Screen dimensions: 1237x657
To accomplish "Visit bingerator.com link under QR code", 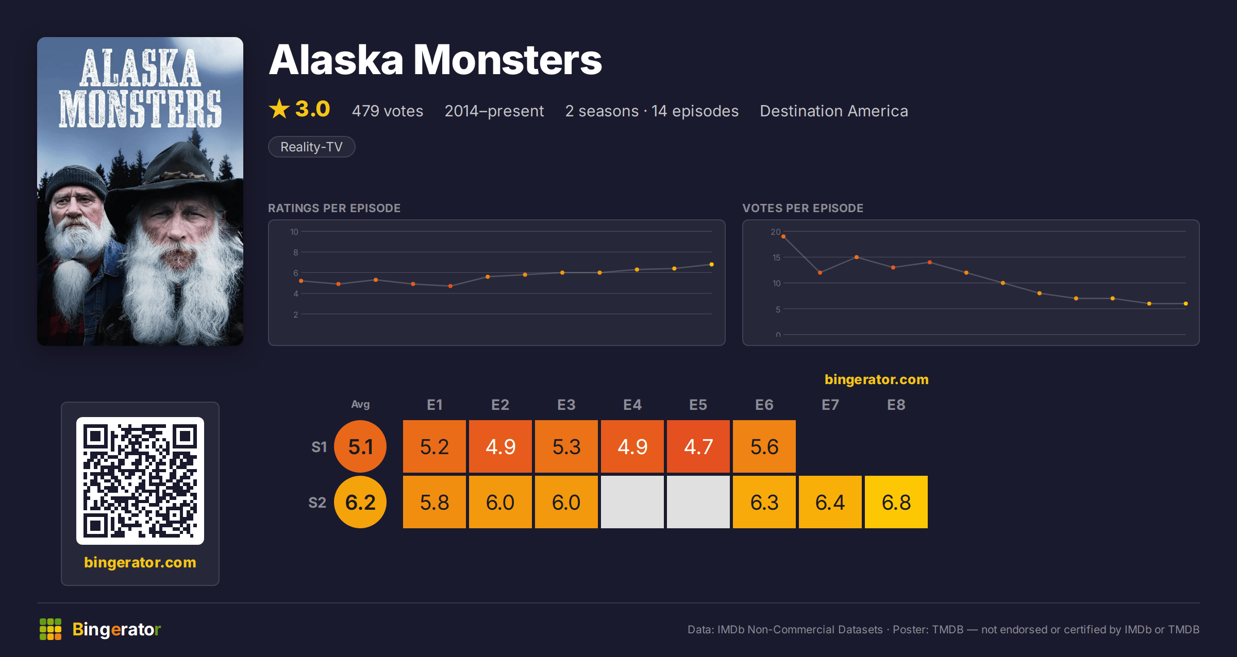I will (x=140, y=562).
